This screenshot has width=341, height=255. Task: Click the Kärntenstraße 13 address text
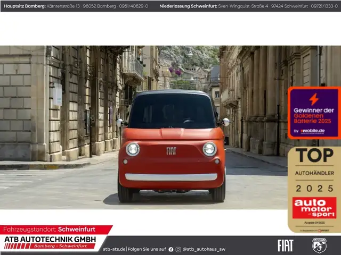coord(63,6)
